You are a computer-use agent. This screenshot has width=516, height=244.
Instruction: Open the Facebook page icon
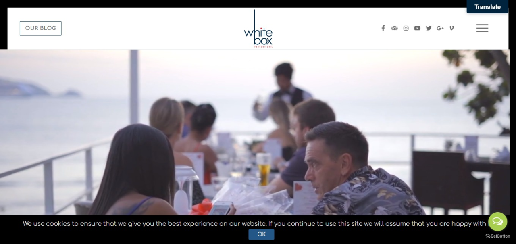point(383,28)
